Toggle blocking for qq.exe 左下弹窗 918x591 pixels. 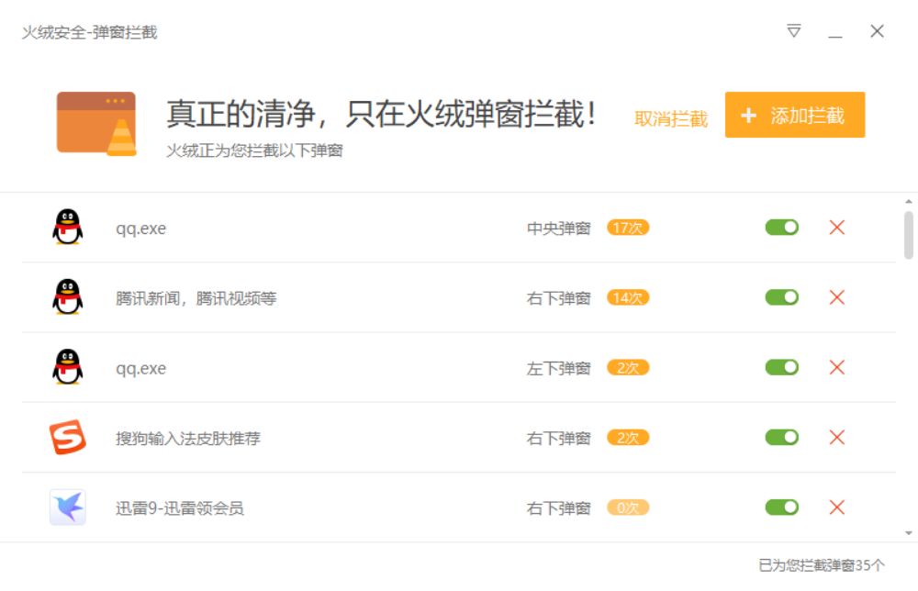pyautogui.click(x=781, y=367)
